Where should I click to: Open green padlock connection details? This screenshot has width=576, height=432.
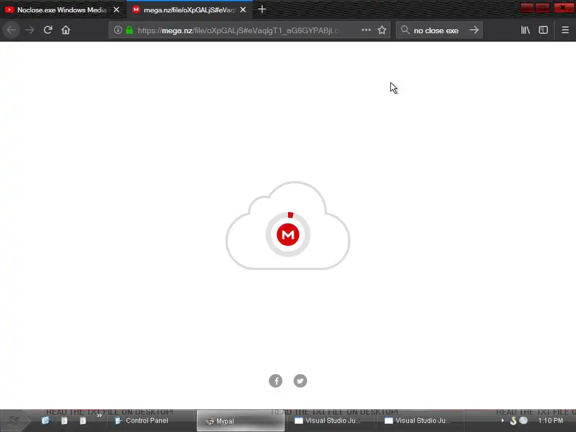click(x=129, y=30)
